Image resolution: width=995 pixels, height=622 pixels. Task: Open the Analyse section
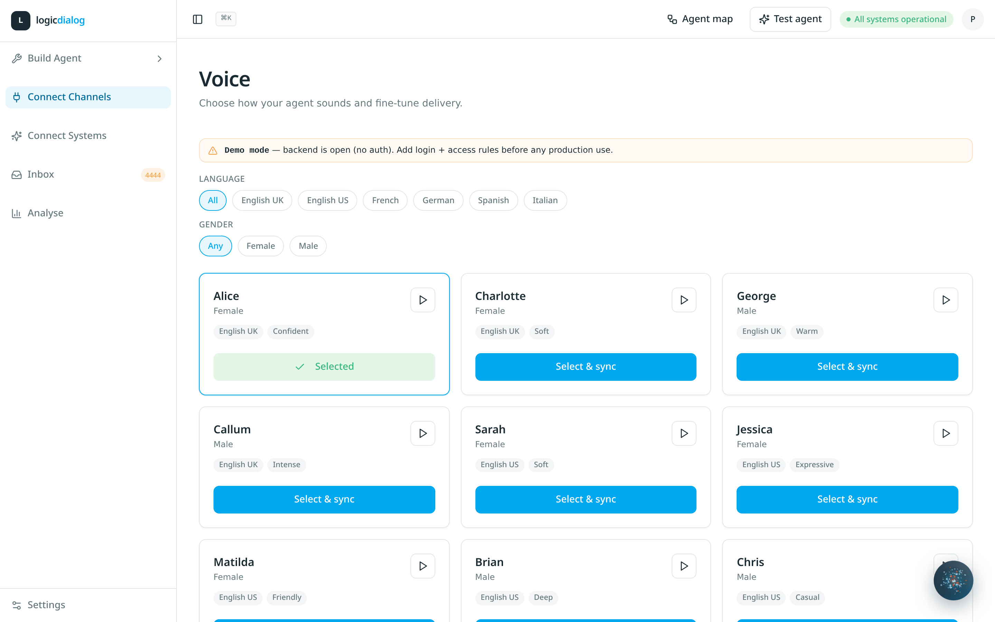[88, 213]
